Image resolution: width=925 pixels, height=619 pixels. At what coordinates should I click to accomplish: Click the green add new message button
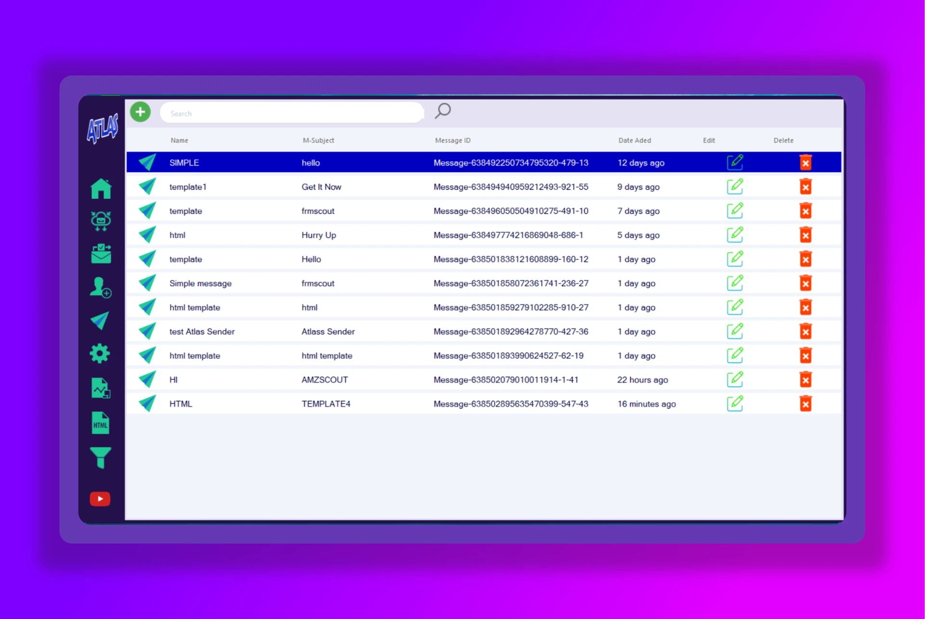click(140, 112)
